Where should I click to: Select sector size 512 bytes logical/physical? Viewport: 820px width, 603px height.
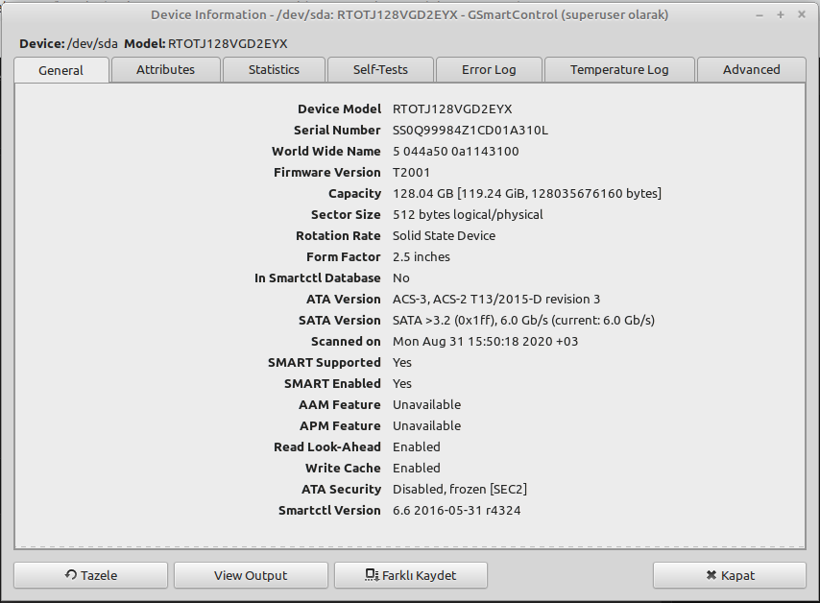click(468, 214)
